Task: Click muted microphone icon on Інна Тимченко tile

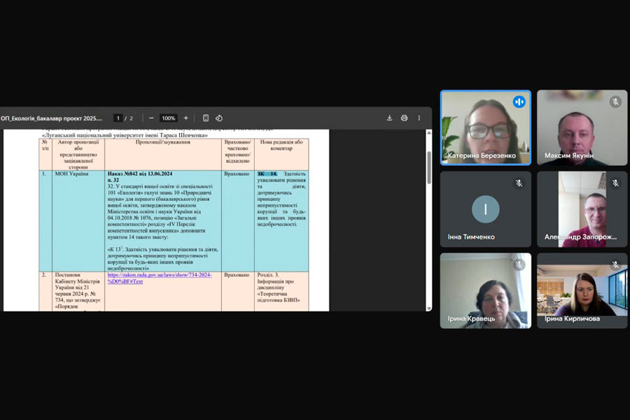Action: click(x=519, y=183)
